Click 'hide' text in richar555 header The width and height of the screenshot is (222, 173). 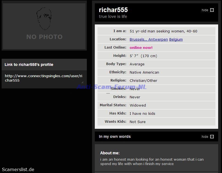point(205,10)
